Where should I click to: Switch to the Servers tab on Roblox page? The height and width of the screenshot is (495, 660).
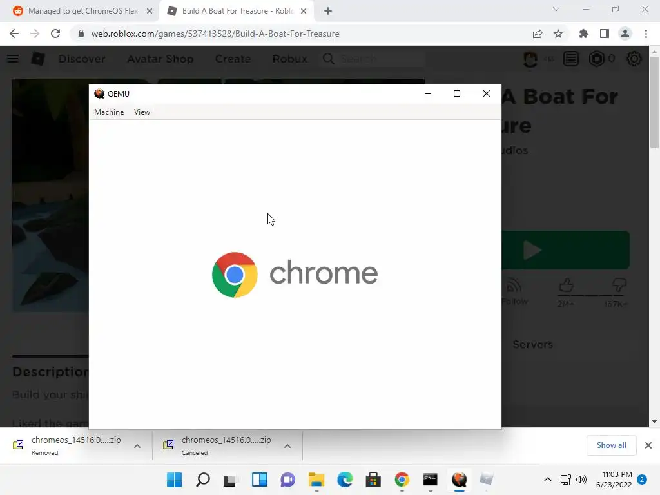(x=532, y=344)
